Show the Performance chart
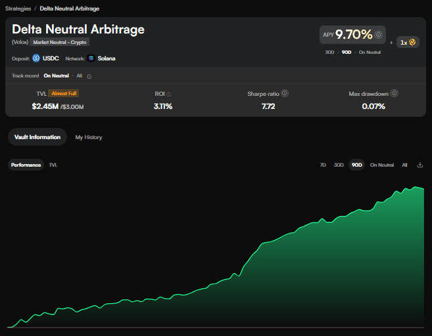432x336 pixels. [26, 165]
